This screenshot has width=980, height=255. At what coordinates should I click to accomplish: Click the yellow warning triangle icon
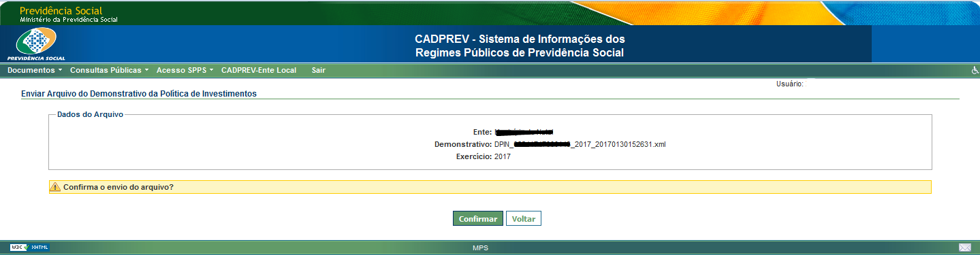tap(56, 187)
